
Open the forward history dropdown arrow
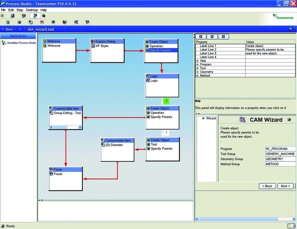pyautogui.click(x=24, y=29)
